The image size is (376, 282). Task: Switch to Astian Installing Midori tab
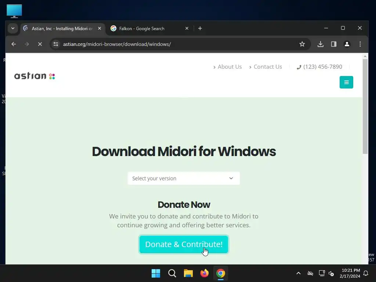tap(62, 29)
